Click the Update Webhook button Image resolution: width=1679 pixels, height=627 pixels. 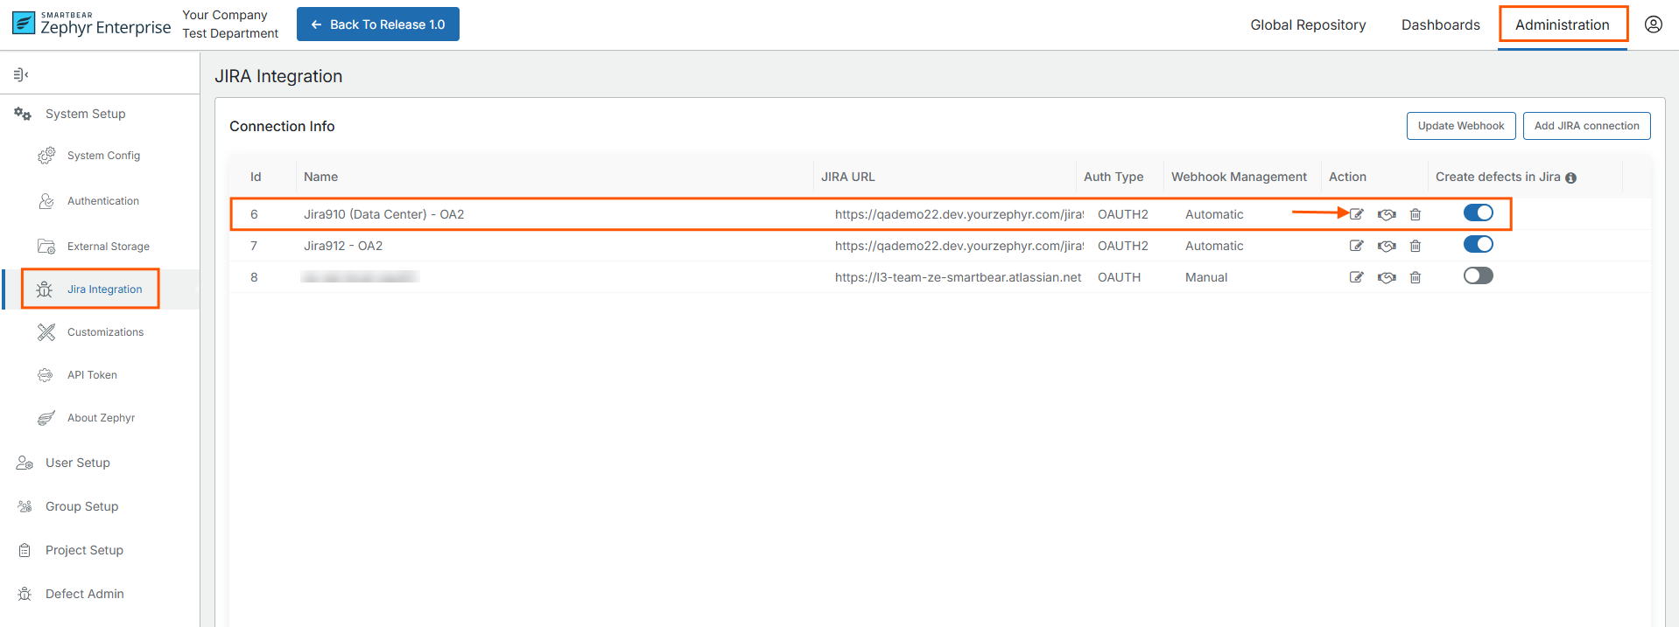pos(1461,126)
